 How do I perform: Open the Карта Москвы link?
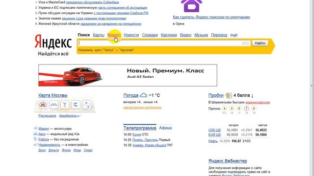[53, 95]
